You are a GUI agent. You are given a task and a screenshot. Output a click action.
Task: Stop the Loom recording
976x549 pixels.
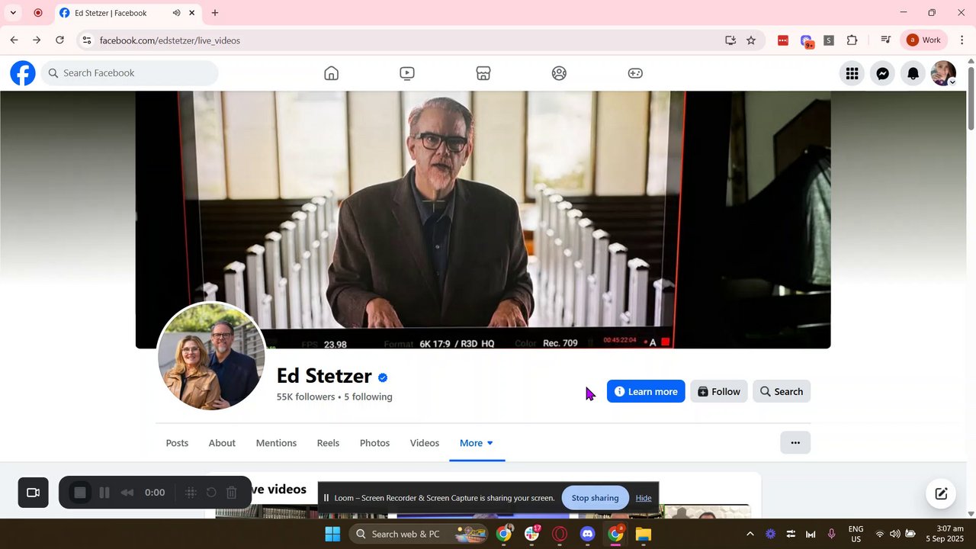pyautogui.click(x=80, y=493)
